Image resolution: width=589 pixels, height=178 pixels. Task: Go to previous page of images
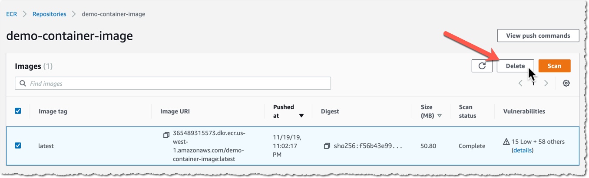(520, 83)
